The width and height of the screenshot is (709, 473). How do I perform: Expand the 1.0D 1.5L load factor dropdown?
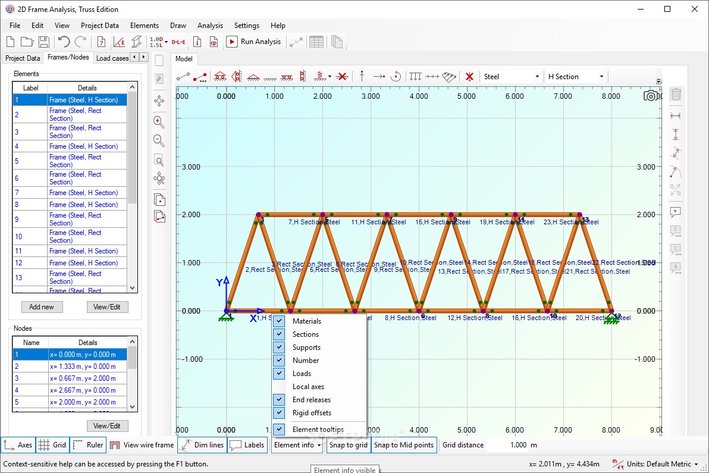(x=167, y=42)
